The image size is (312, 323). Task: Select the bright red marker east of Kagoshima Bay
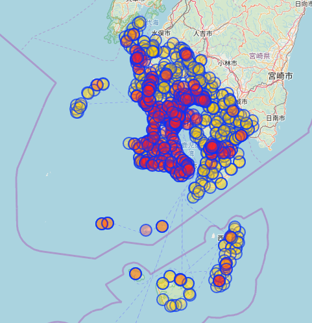(212, 147)
